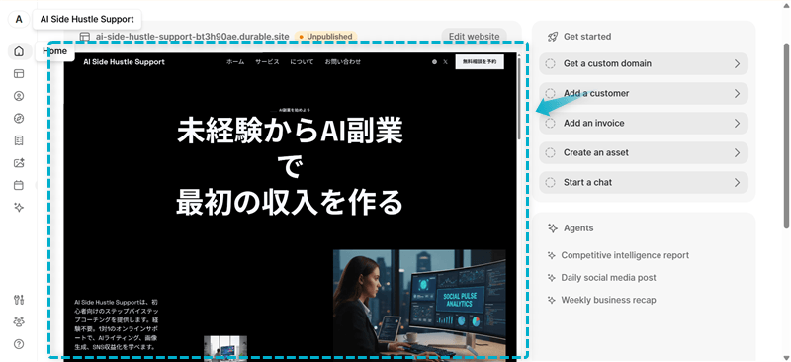Click the Edit website button
Image resolution: width=791 pixels, height=362 pixels.
click(475, 37)
